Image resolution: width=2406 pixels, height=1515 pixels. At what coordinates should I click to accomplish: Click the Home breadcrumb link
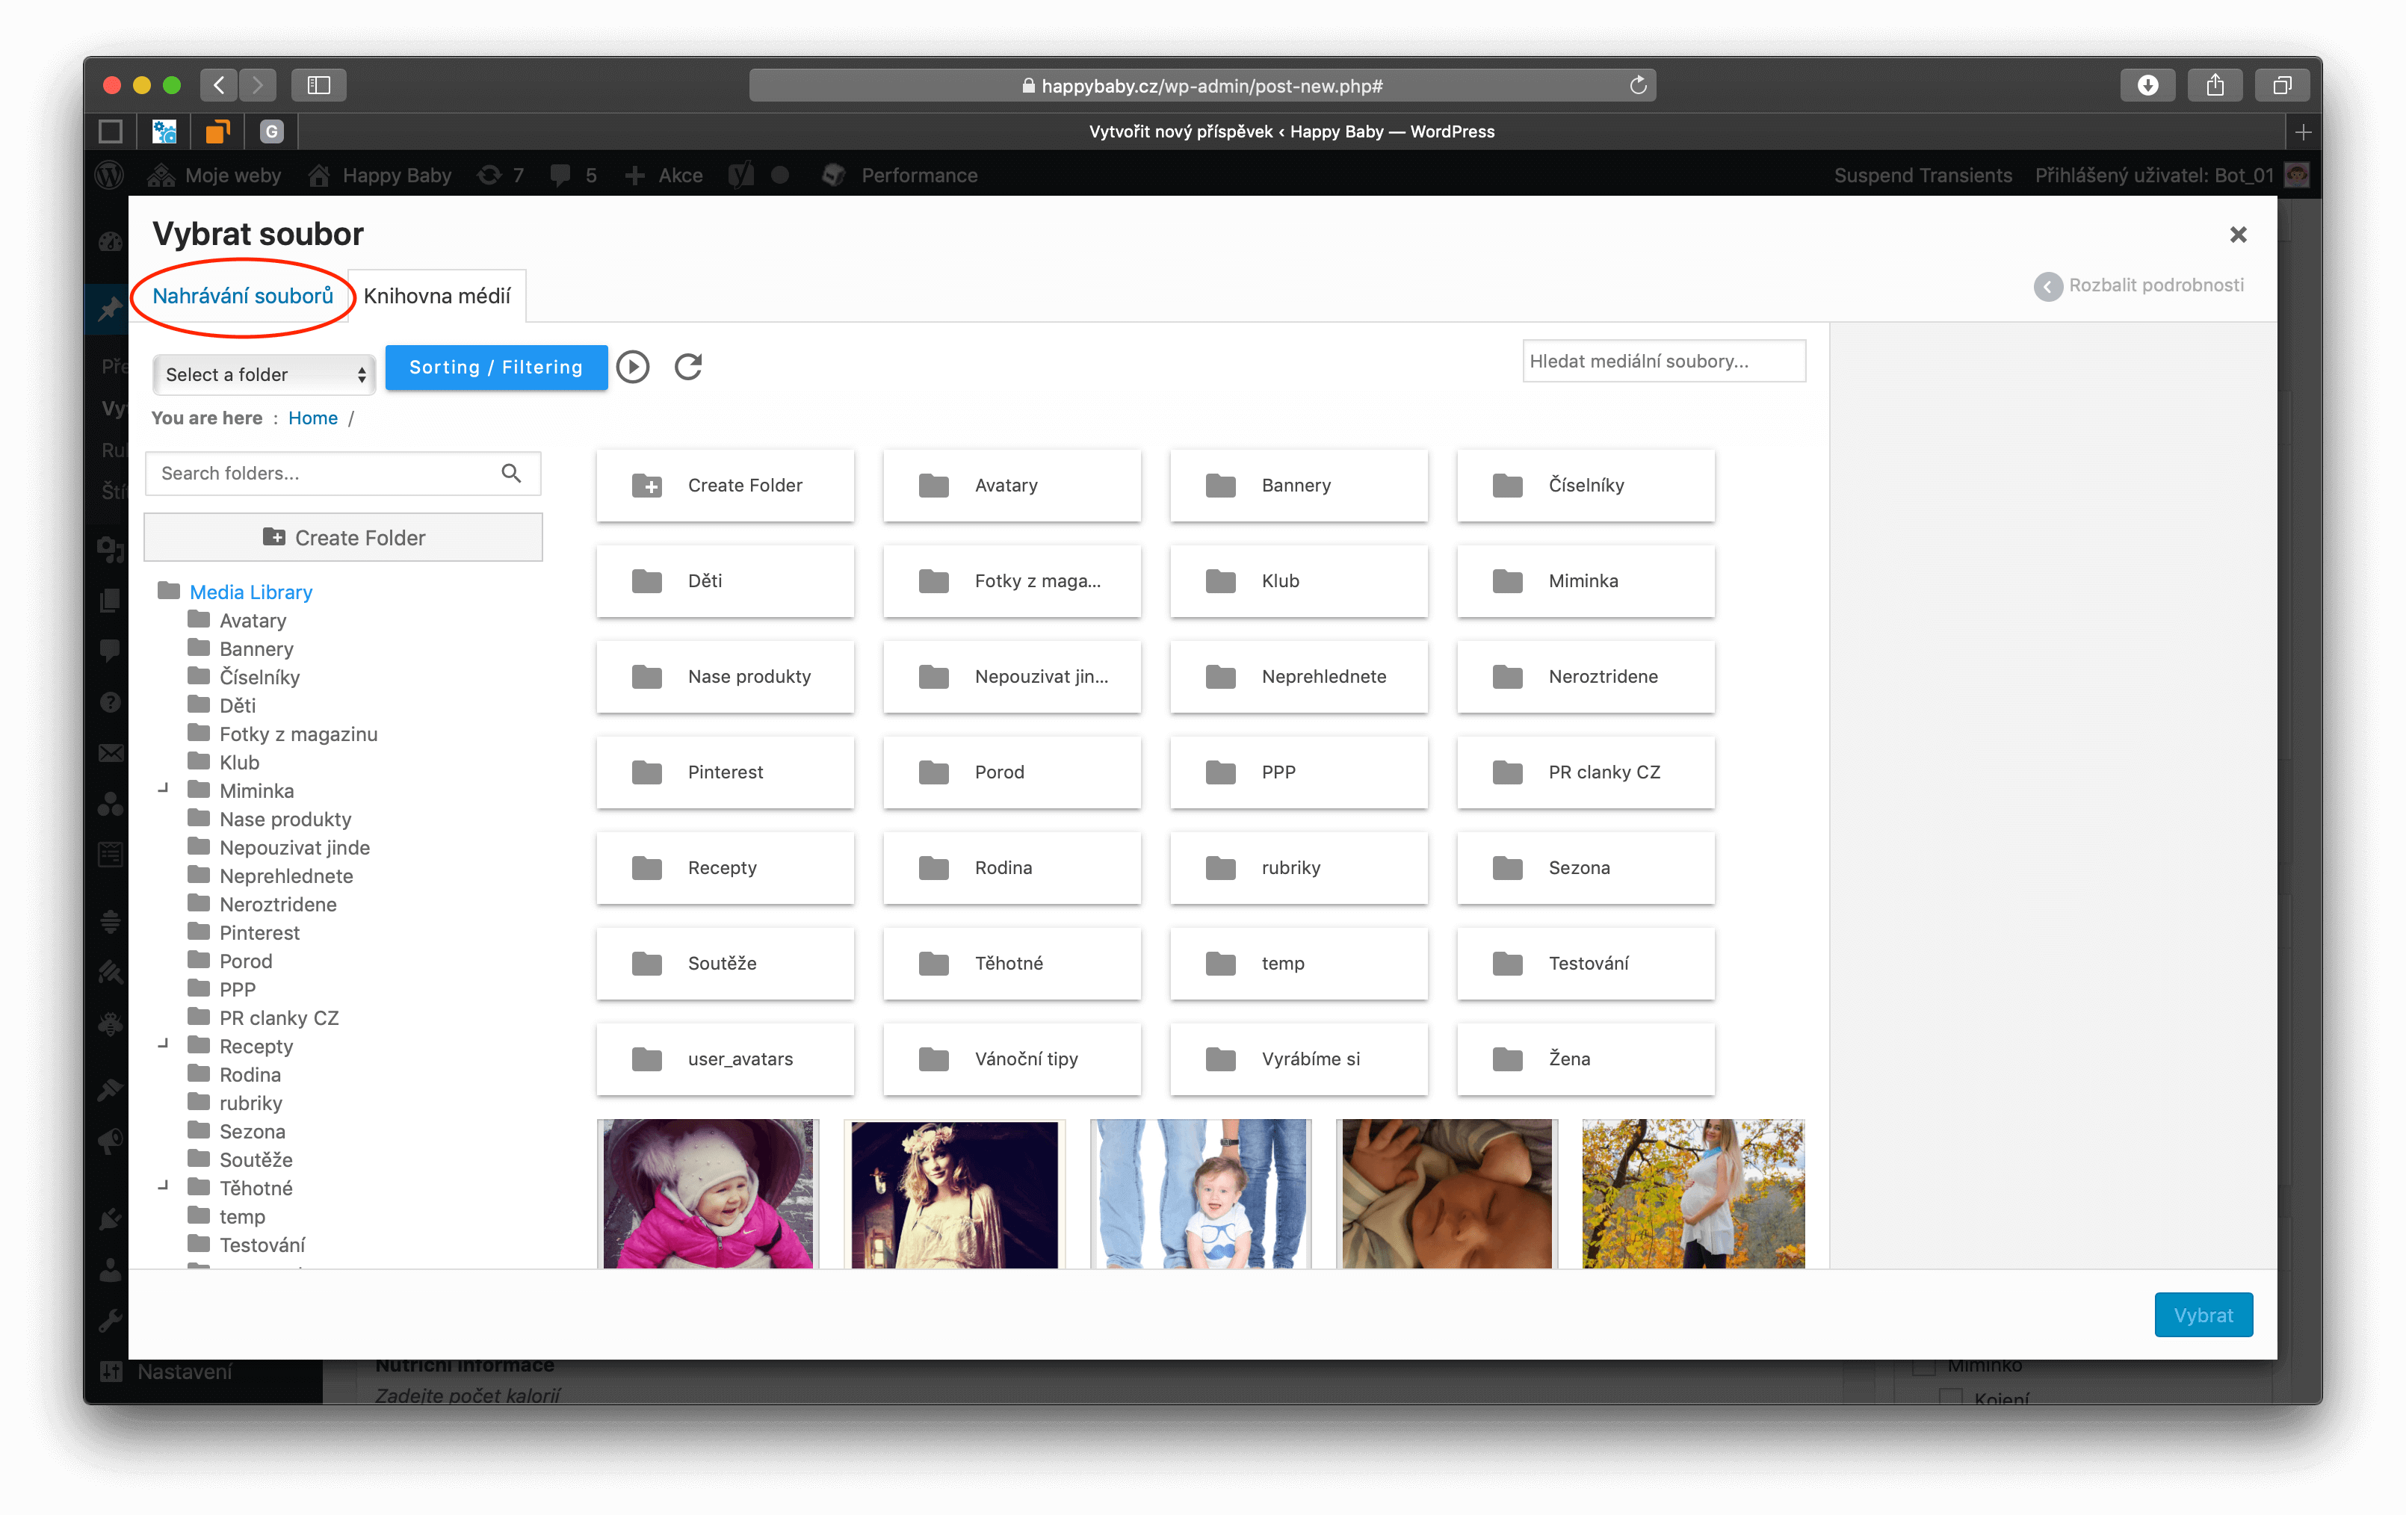click(313, 418)
